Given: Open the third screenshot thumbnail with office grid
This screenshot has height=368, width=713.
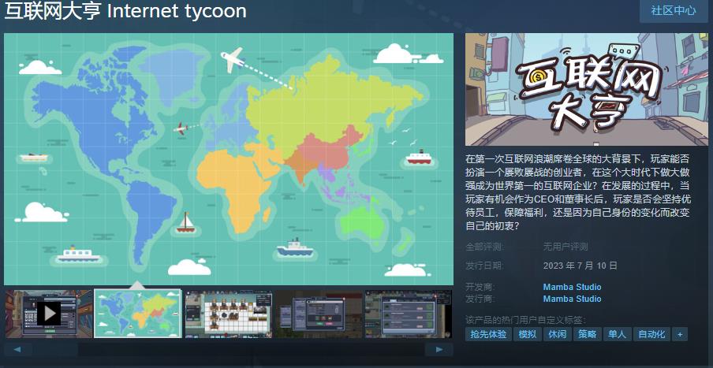Looking at the screenshot, I should (229, 314).
